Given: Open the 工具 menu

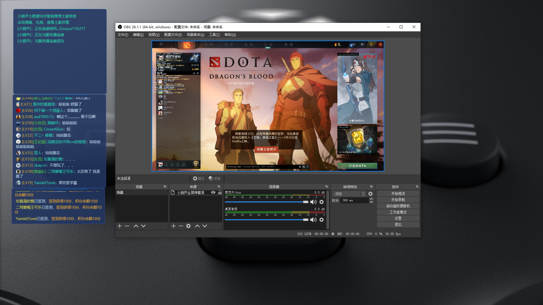Looking at the screenshot, I should (214, 35).
